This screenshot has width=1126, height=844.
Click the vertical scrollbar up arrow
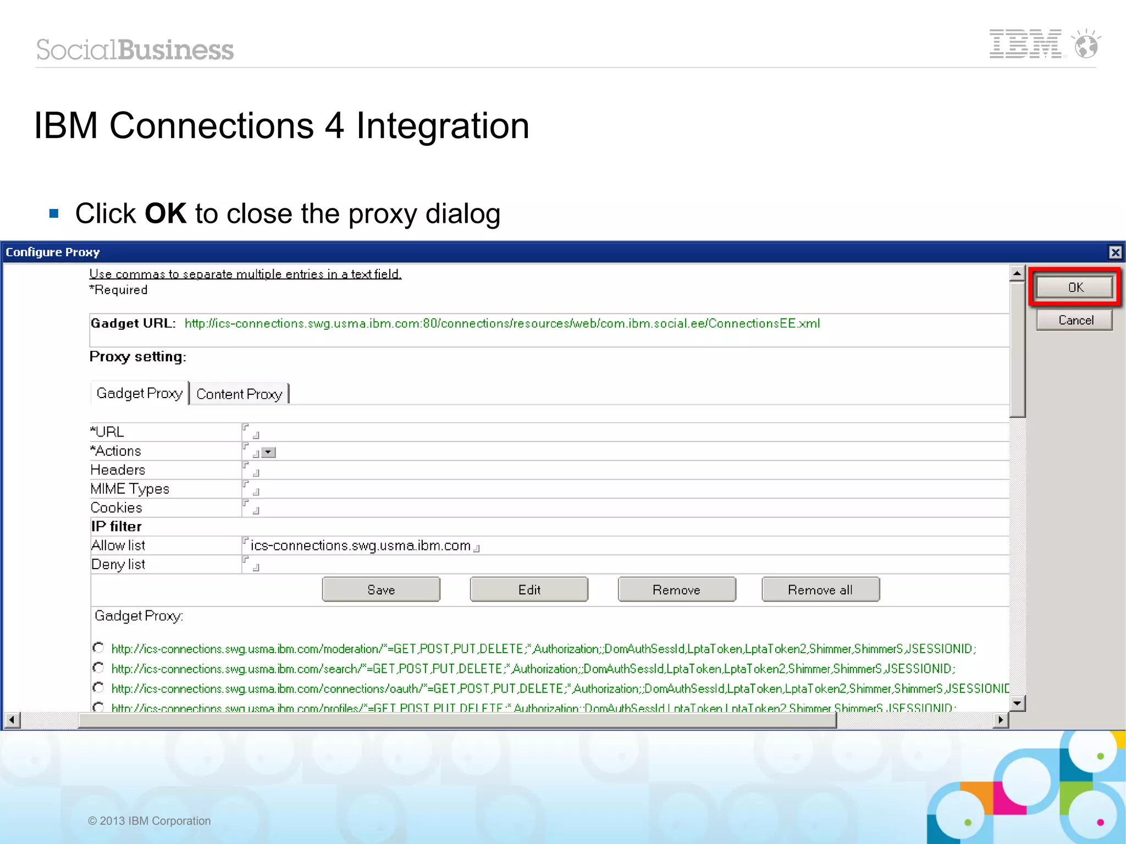1017,273
